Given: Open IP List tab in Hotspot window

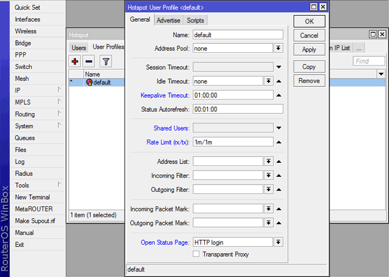Looking at the screenshot, I should coord(340,47).
